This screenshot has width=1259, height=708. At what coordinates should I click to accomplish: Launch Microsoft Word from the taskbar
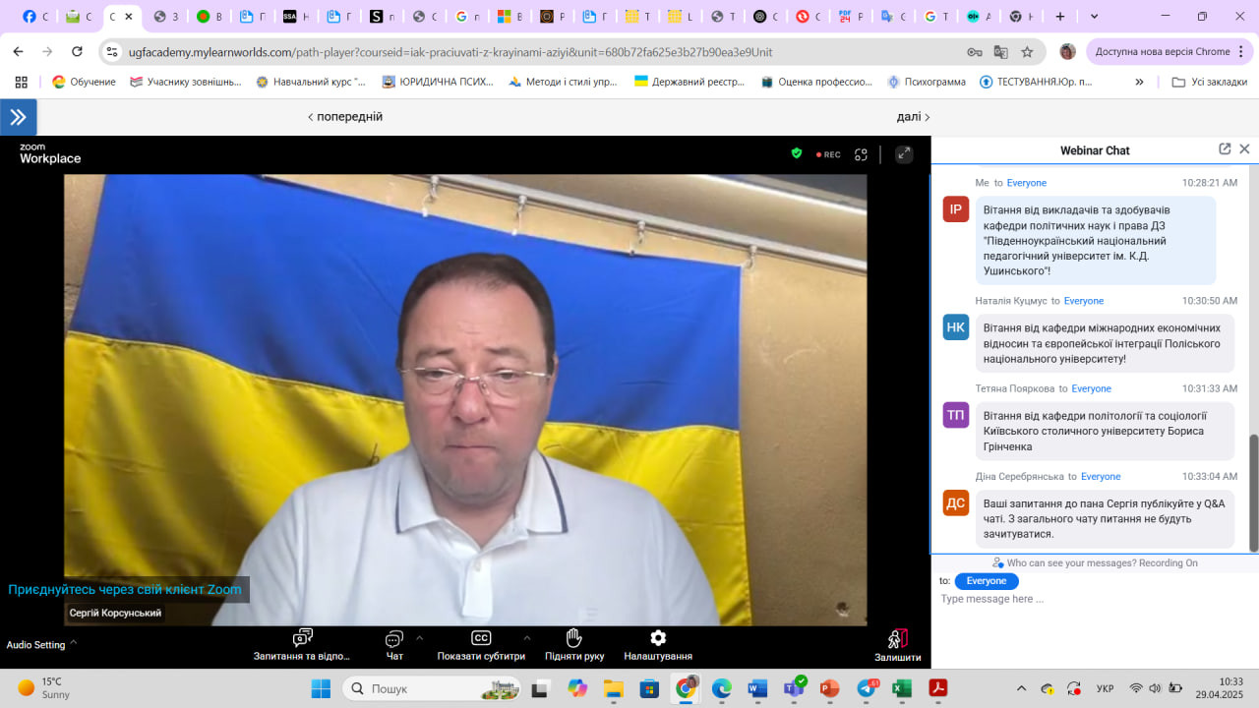point(756,688)
